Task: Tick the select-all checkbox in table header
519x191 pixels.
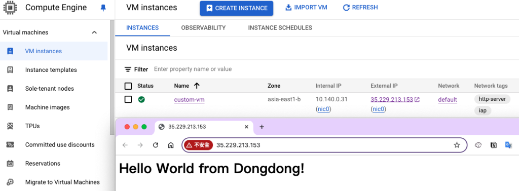Action: tap(128, 86)
